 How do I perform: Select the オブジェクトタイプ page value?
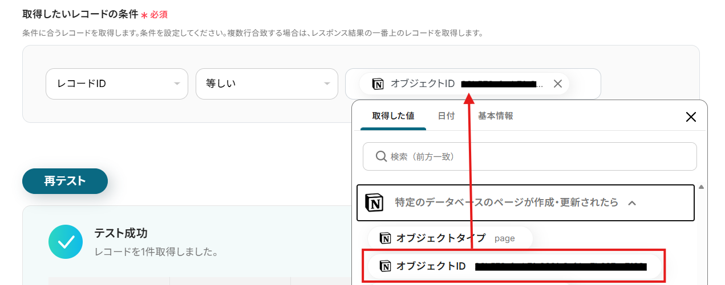450,238
